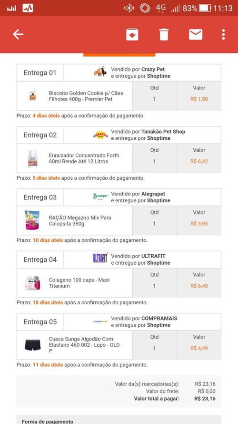The height and width of the screenshot is (424, 238).
Task: Tap the Crazy Pet seller logo
Action: [100, 72]
